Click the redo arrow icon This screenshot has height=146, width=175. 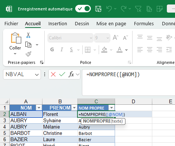coord(124,9)
